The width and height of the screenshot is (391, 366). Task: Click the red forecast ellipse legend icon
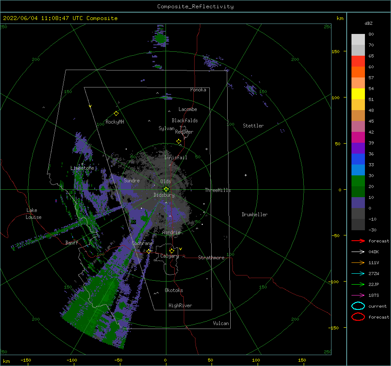(358, 317)
